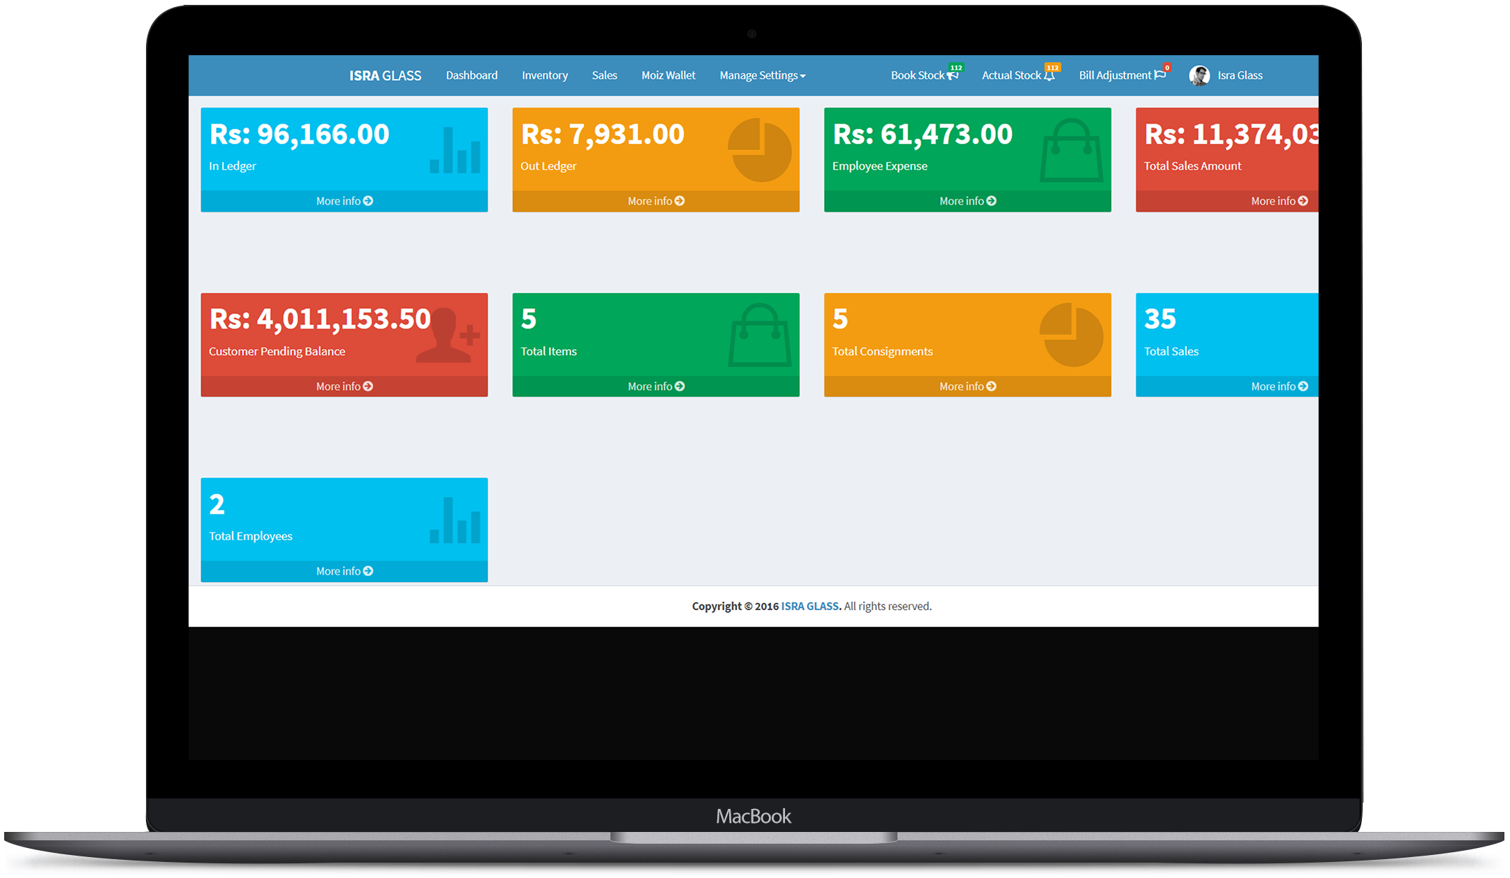
Task: Go to the Sales menu item
Action: (x=604, y=75)
